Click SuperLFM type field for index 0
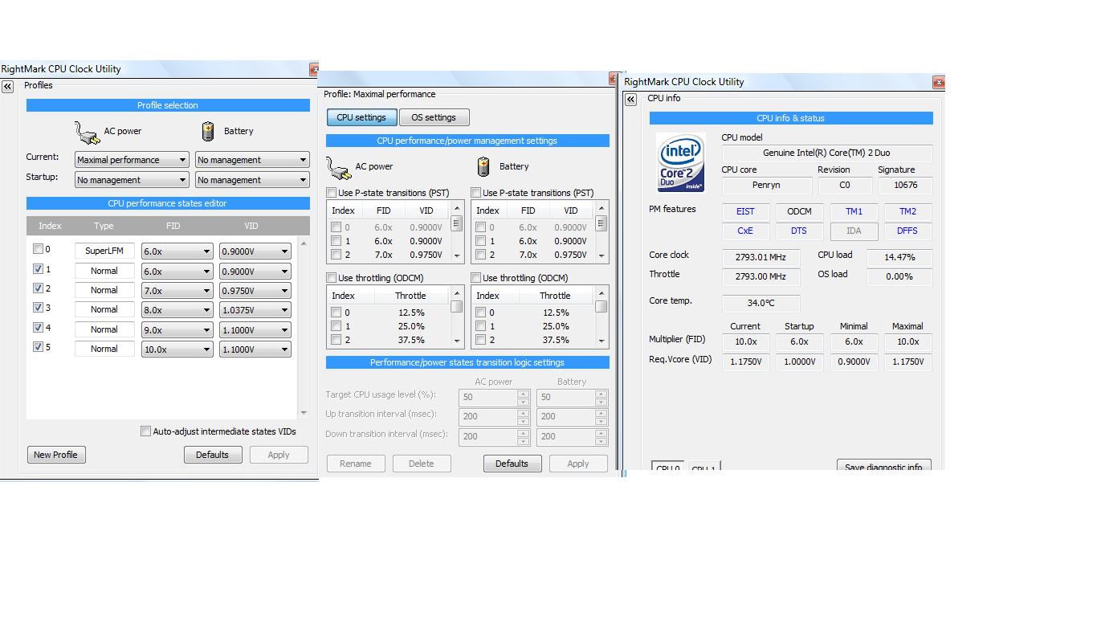Viewport: 1097px width, 617px height. (x=104, y=251)
